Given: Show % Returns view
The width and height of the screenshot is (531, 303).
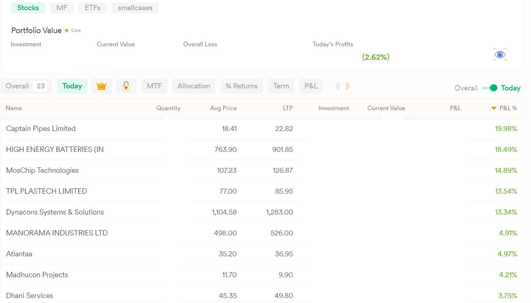Looking at the screenshot, I should pos(242,86).
